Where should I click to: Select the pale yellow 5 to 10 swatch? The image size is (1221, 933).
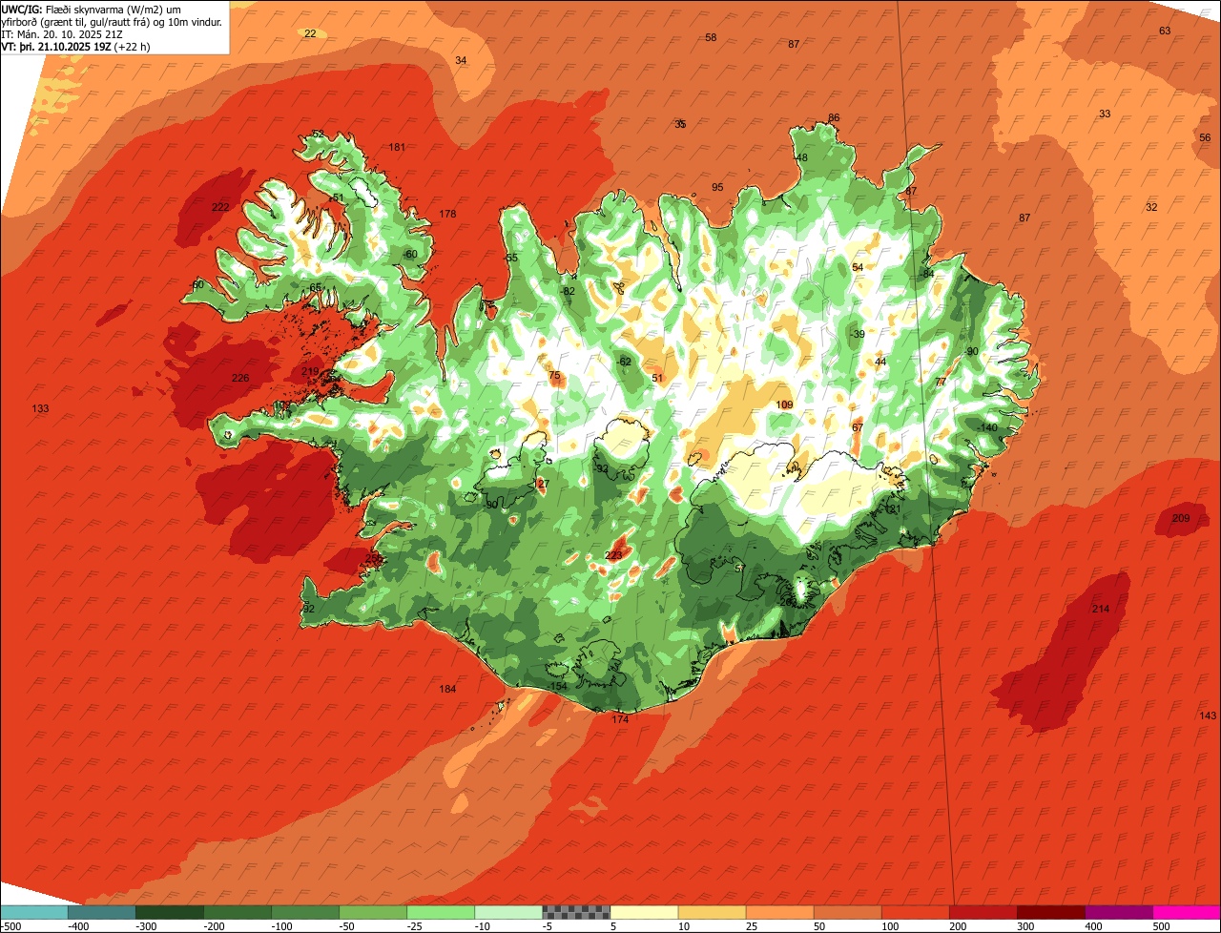coord(643,911)
